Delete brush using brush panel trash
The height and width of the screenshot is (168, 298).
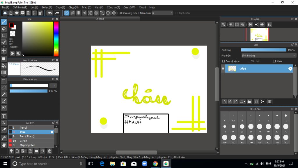tap(50, 151)
